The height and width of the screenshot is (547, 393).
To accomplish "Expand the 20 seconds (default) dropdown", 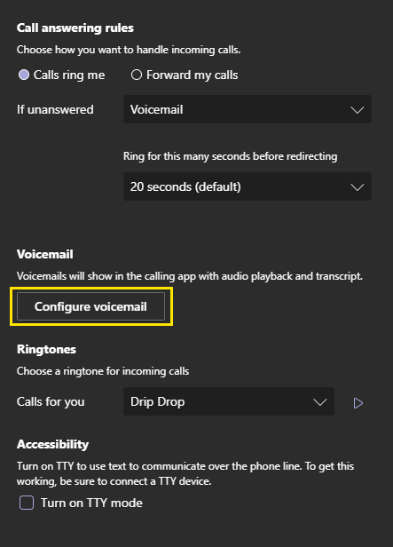I will coord(248,186).
